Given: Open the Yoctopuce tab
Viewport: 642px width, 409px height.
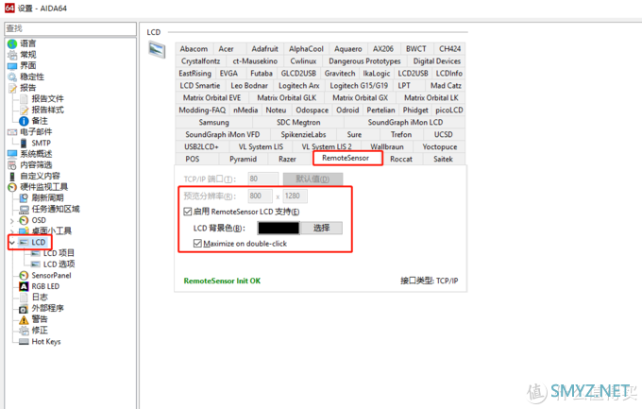Looking at the screenshot, I should pos(440,146).
